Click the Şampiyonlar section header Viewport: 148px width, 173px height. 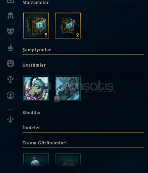pyautogui.click(x=37, y=50)
